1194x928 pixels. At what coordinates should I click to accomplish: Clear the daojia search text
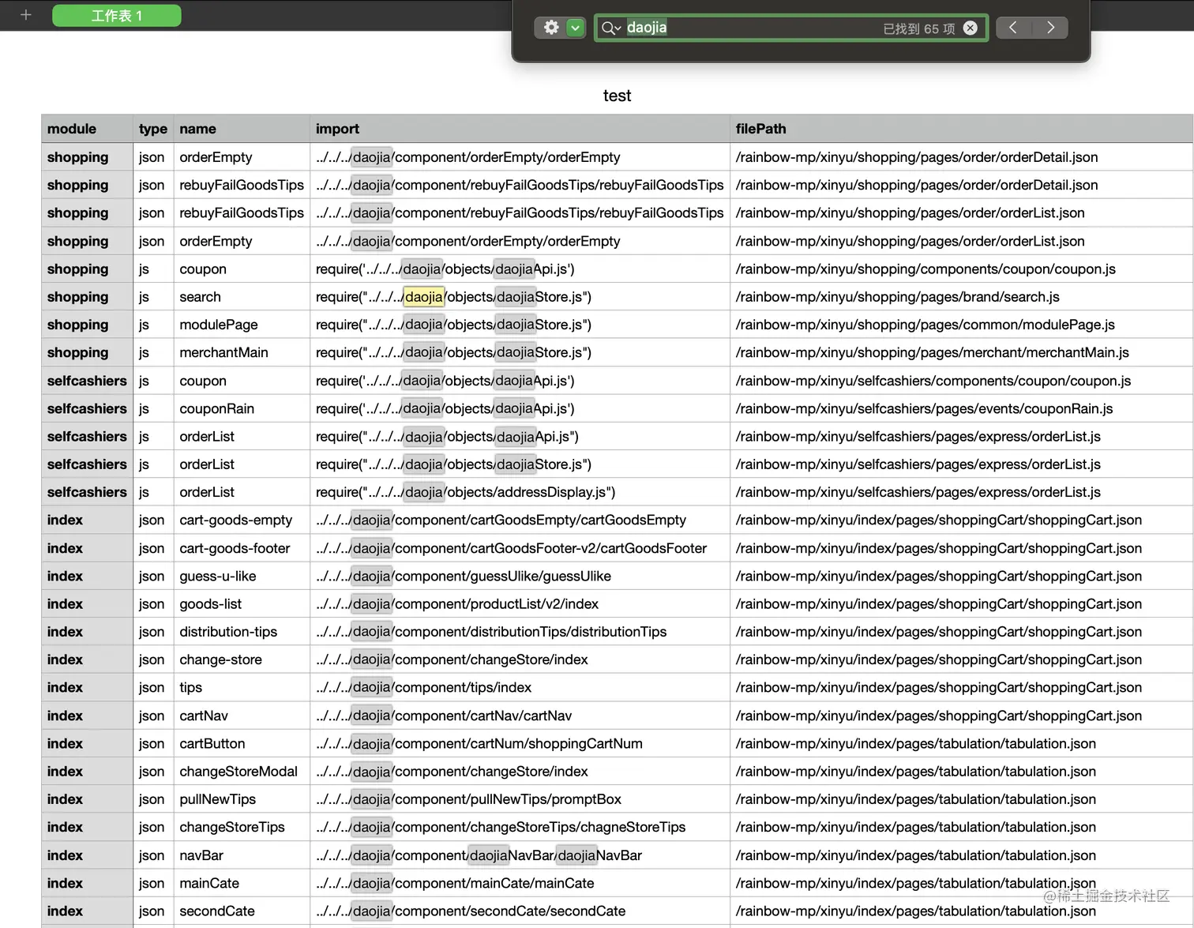pos(970,28)
